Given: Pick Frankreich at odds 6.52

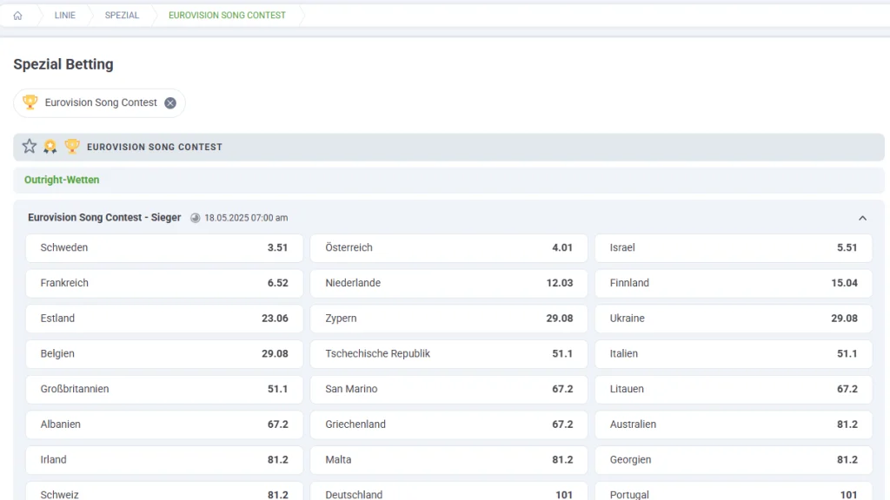Looking at the screenshot, I should [x=164, y=284].
